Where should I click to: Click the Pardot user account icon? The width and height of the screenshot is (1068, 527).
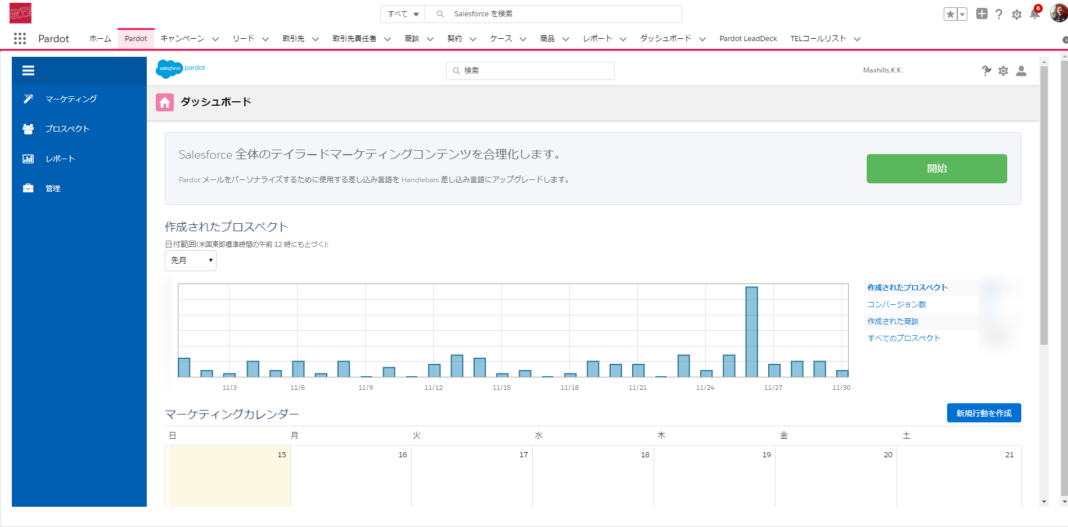[1021, 71]
